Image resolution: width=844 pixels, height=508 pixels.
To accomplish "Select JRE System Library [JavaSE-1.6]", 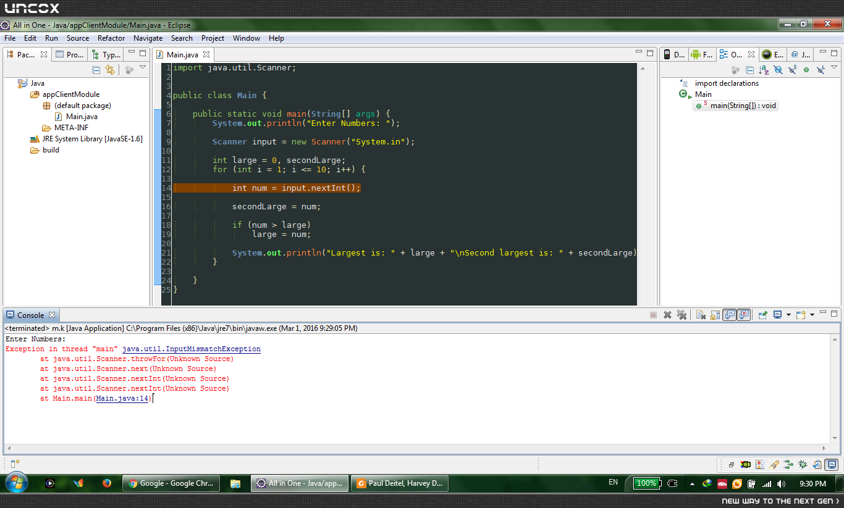I will (92, 139).
